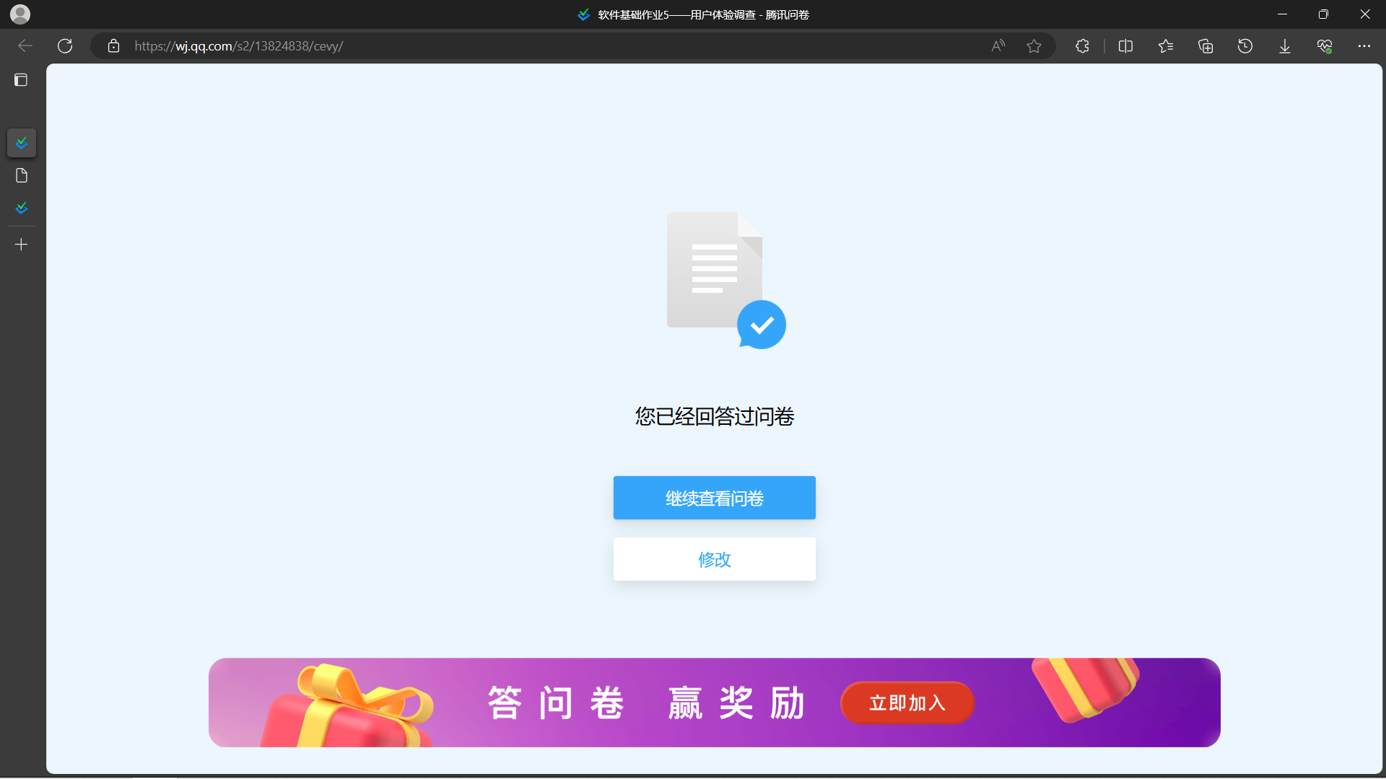Click the back navigation arrow
The image size is (1386, 779).
point(25,46)
